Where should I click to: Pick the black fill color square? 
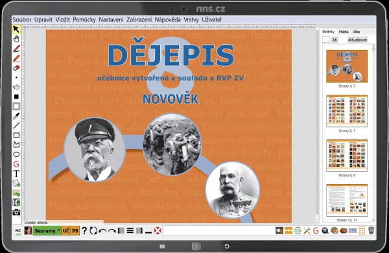pos(16,97)
